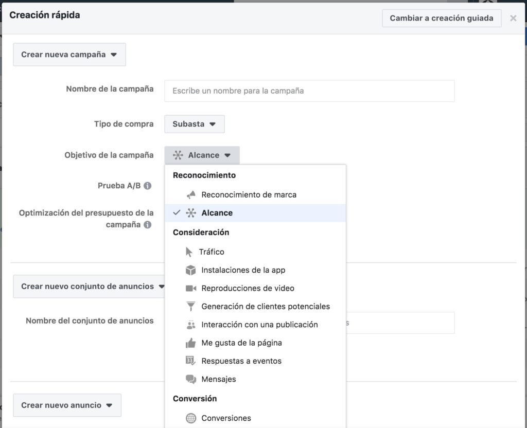Select the camera icon for Reproducciones de video
The height and width of the screenshot is (428, 527).
[x=191, y=288]
